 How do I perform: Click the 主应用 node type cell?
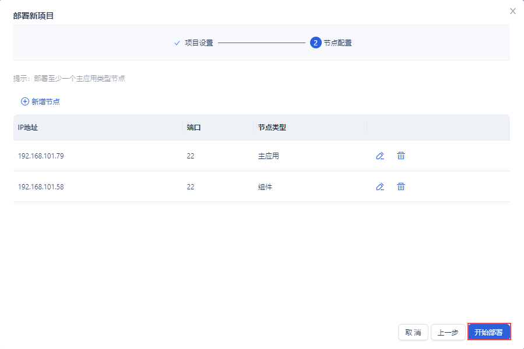[x=268, y=156]
